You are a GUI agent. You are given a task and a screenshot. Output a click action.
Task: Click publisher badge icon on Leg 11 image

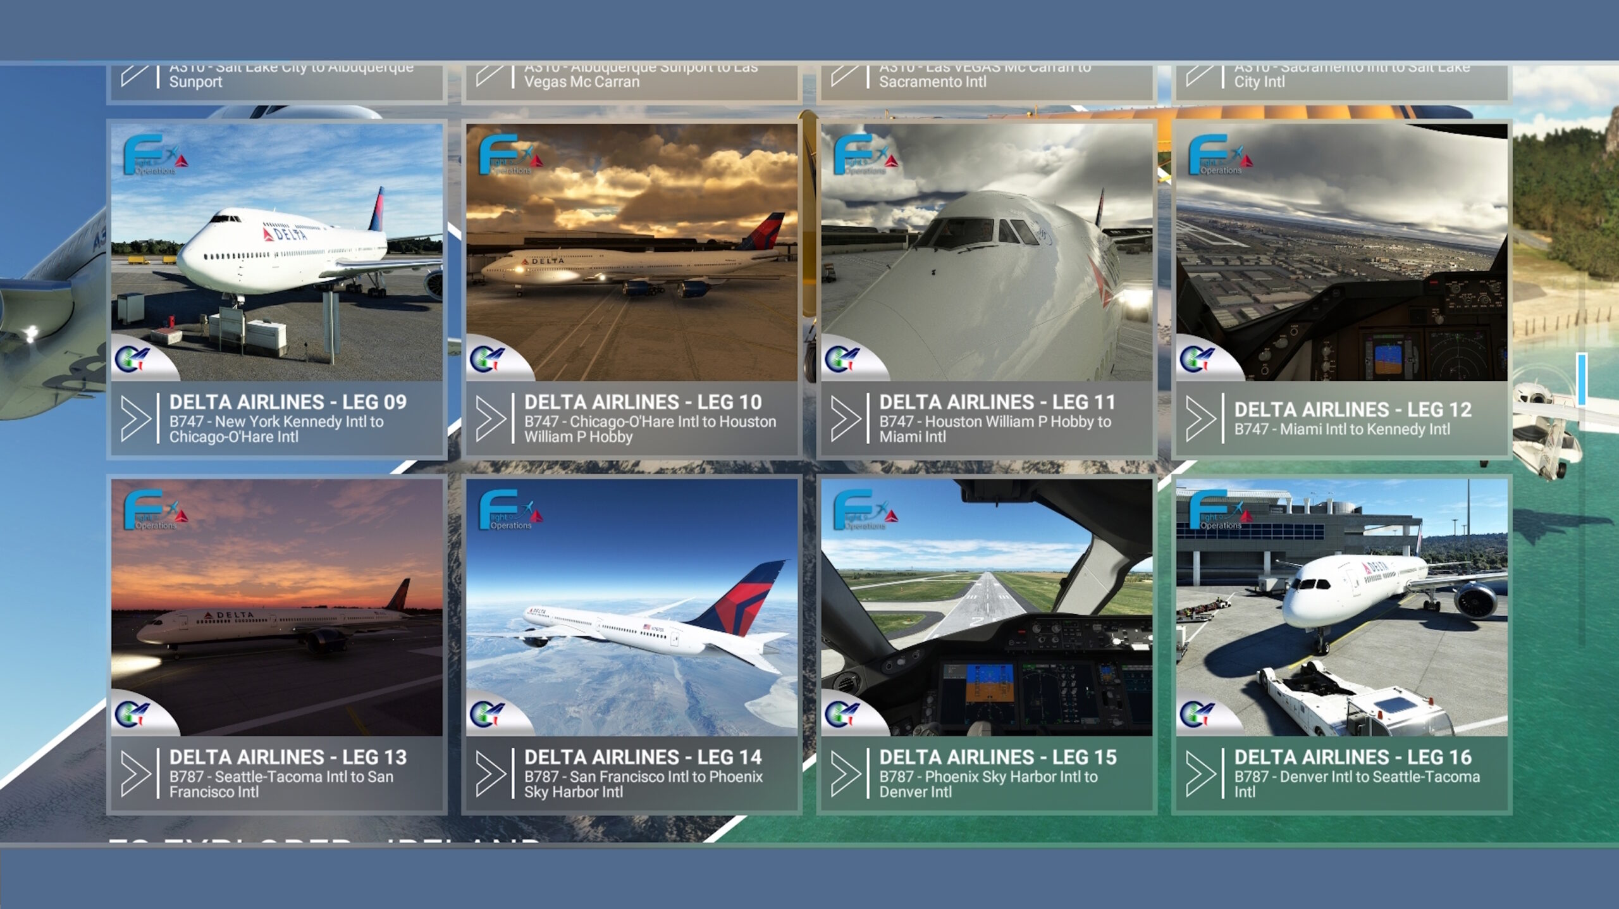pos(842,359)
